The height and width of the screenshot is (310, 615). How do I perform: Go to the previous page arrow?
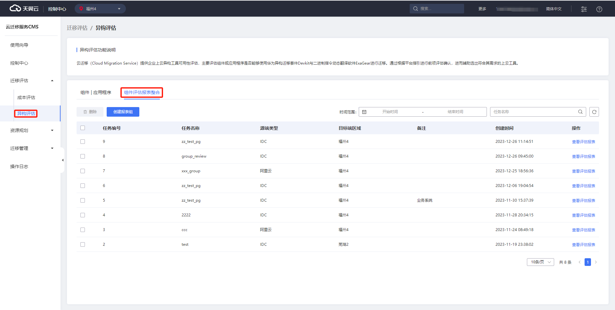pos(579,262)
